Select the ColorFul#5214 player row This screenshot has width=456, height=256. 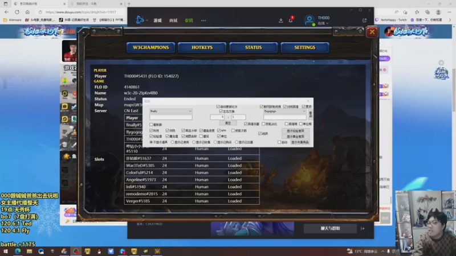coord(192,172)
